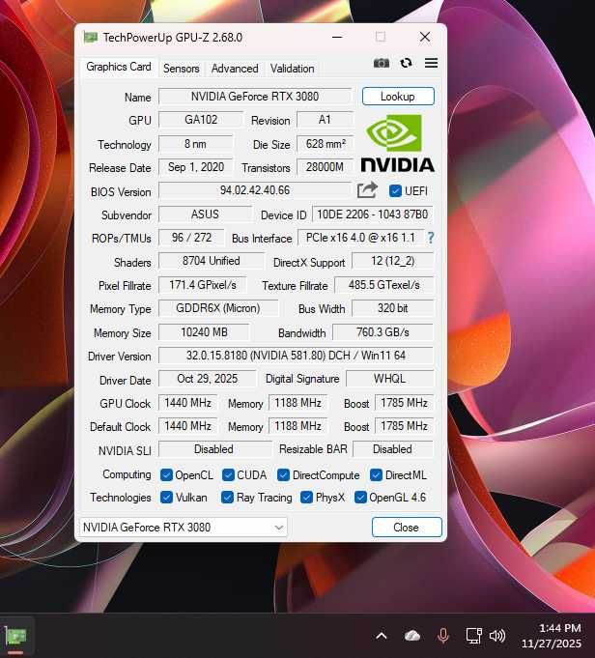Close GPU-Z with the X button
Screen dimensions: 595x658
pyautogui.click(x=425, y=38)
